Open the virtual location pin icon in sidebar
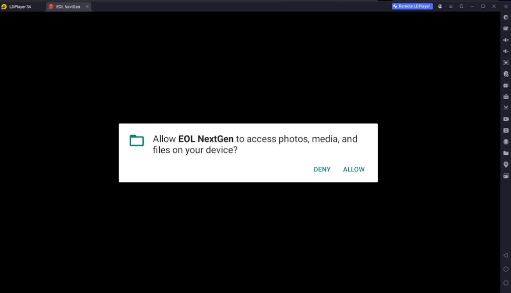Image resolution: width=511 pixels, height=293 pixels. (506, 164)
